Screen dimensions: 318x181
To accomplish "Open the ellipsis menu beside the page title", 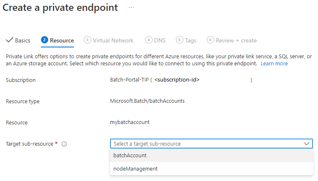I will click(x=131, y=7).
